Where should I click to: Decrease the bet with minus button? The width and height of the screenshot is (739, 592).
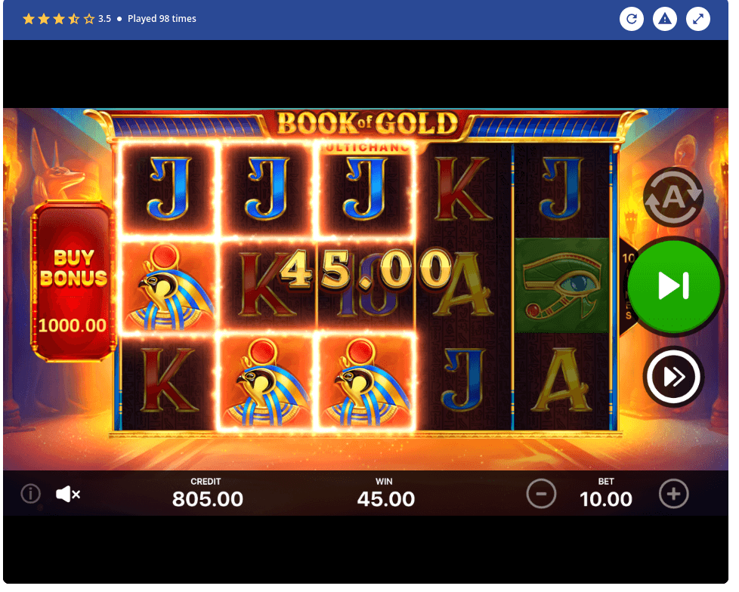point(541,494)
